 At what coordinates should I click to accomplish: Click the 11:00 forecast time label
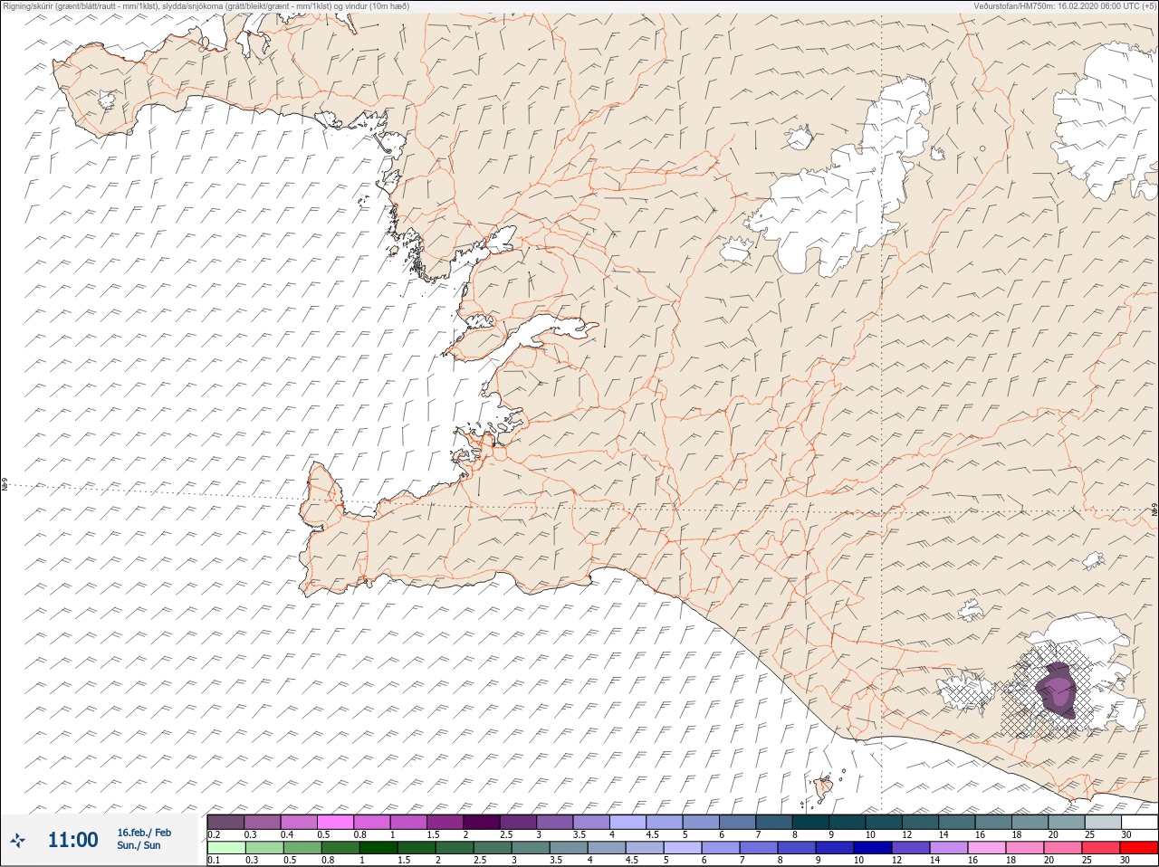point(72,840)
